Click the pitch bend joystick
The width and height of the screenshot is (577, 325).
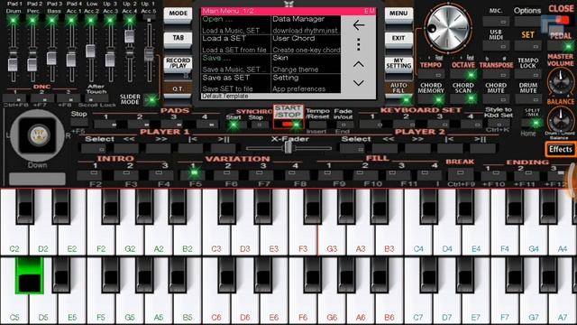37,135
